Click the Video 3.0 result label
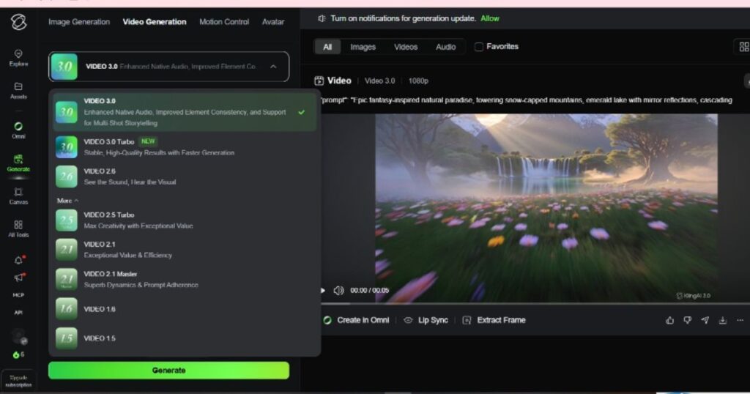This screenshot has height=394, width=750. 380,81
